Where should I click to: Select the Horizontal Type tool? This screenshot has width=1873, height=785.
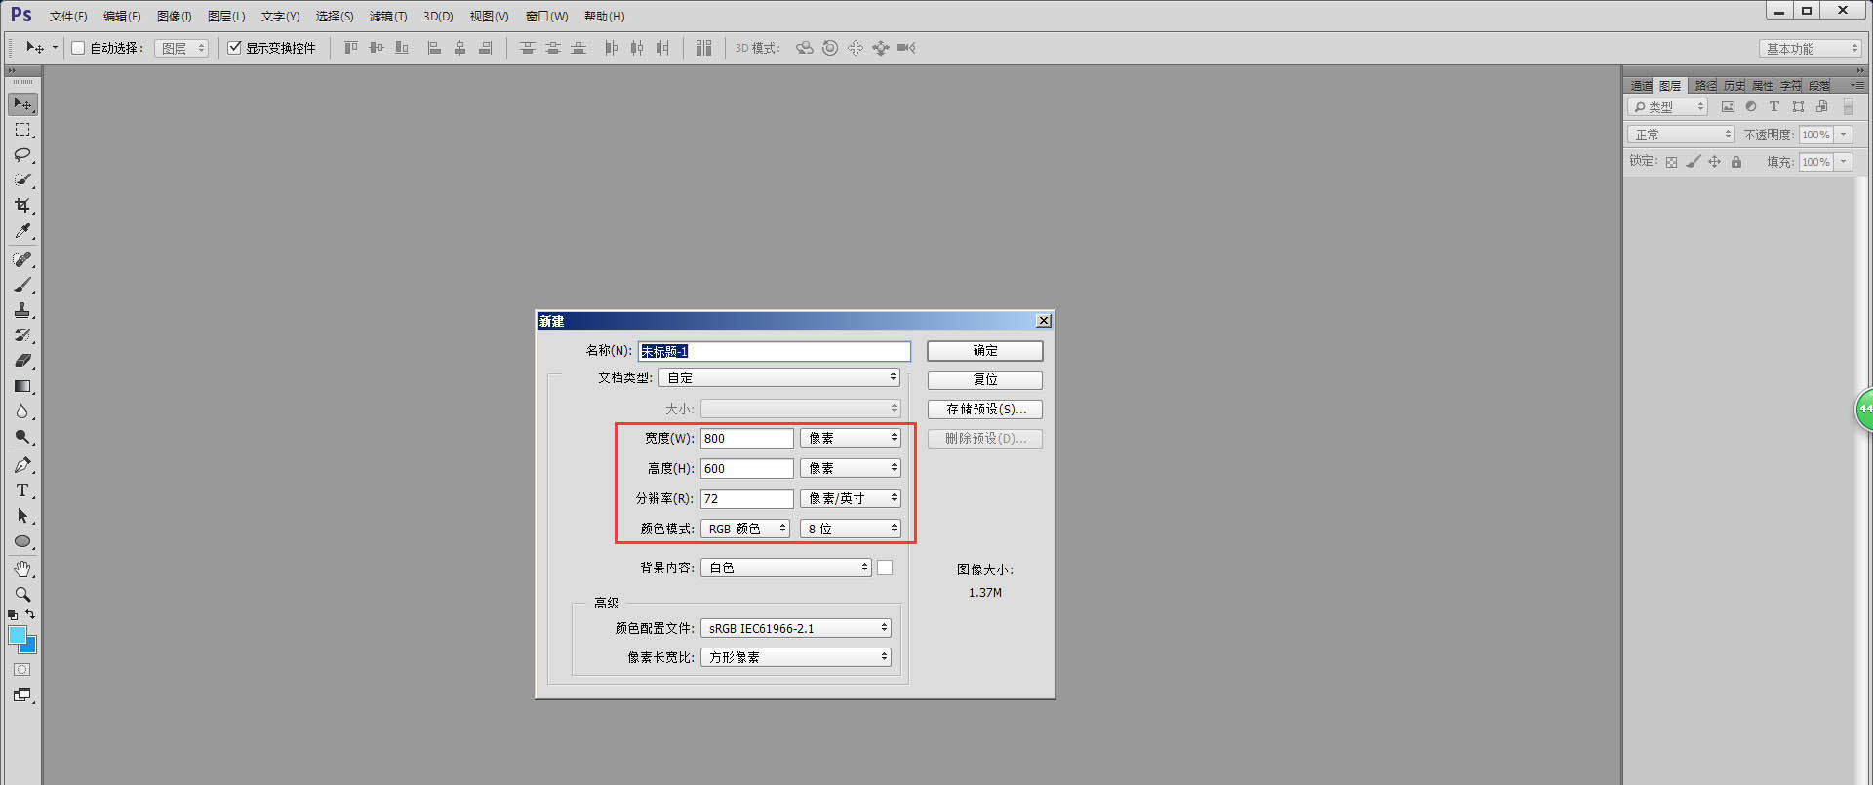(x=22, y=491)
